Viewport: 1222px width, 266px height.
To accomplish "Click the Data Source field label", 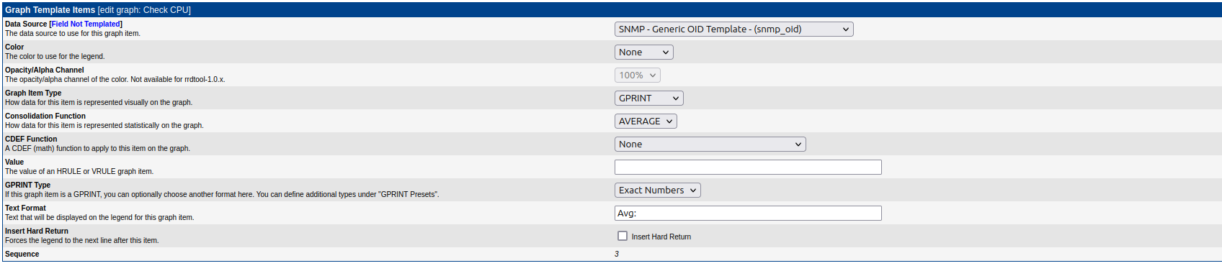I will pyautogui.click(x=26, y=24).
